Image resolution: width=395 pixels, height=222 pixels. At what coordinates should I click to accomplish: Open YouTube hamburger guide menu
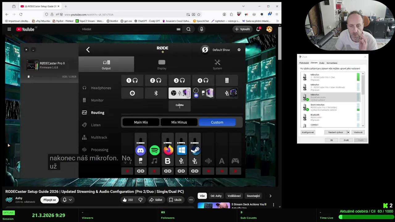pos(9,29)
